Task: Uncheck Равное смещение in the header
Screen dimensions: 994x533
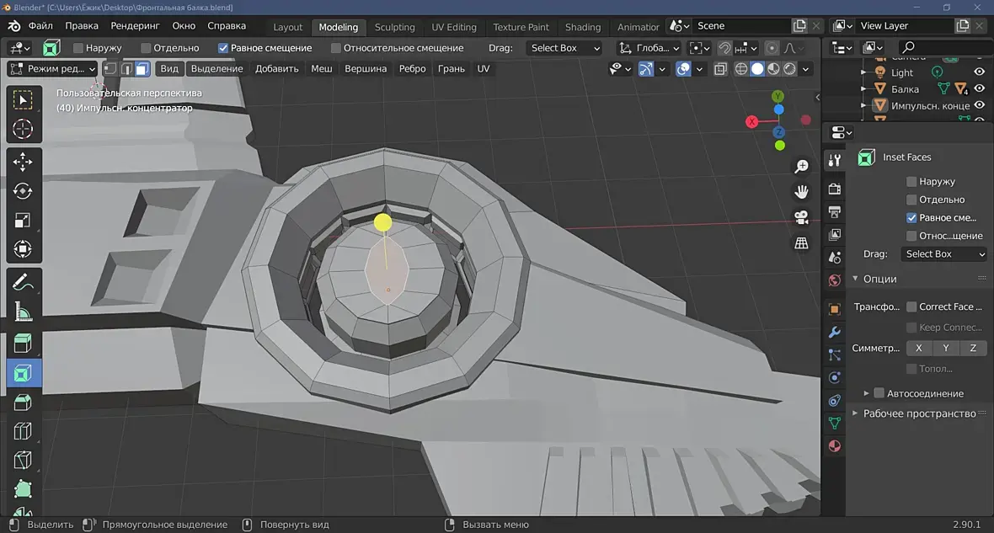Action: (223, 48)
